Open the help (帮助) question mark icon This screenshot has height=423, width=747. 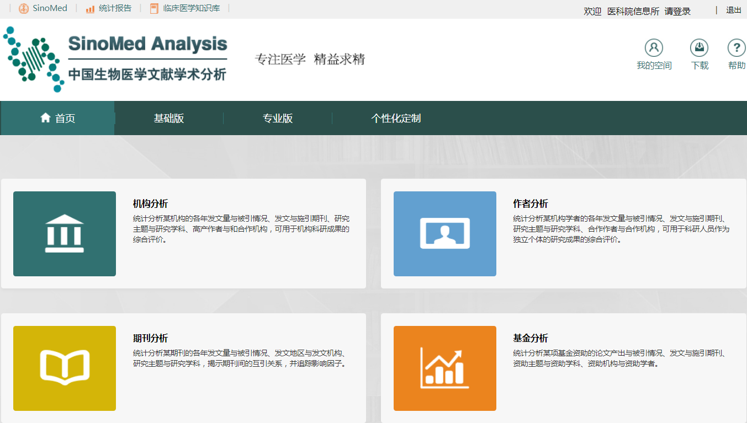coord(737,48)
